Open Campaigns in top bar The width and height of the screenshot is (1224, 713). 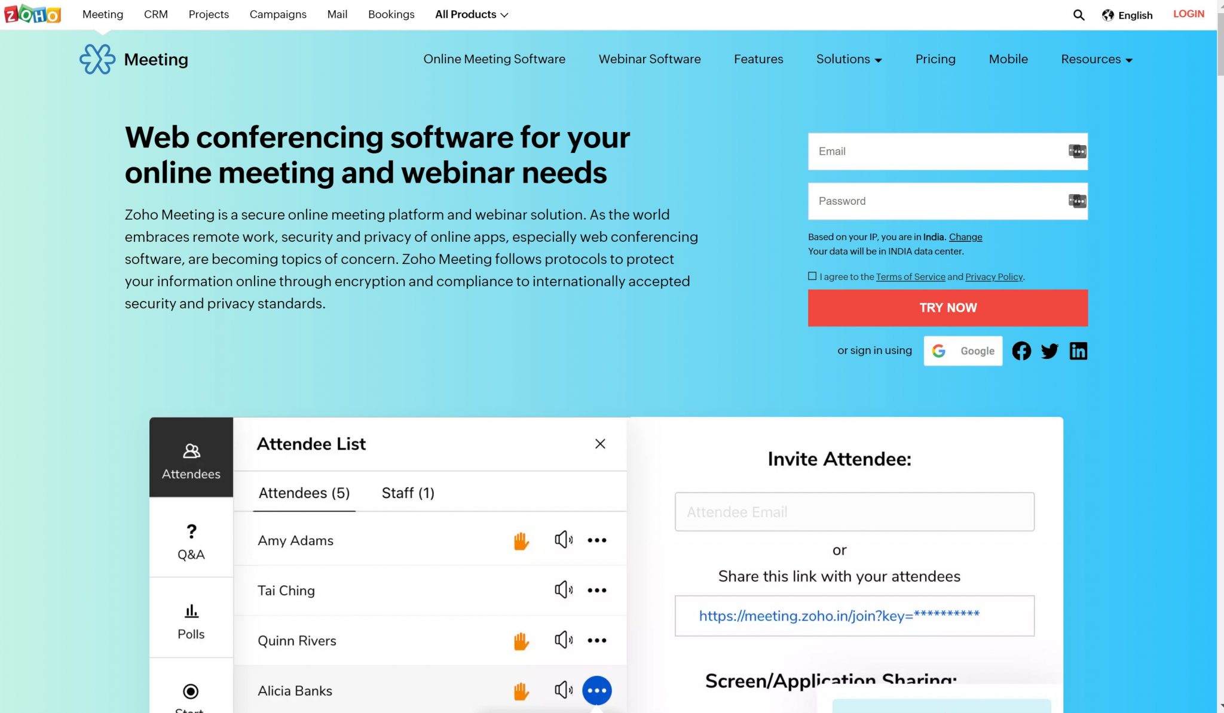(278, 14)
